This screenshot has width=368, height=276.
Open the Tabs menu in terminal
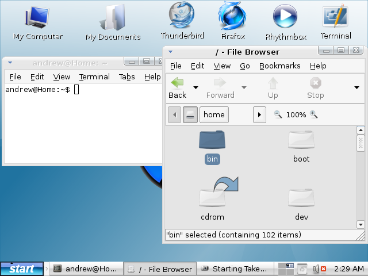126,76
